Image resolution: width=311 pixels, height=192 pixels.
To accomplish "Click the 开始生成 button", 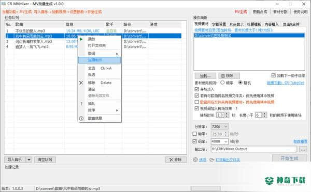I will click(290, 158).
